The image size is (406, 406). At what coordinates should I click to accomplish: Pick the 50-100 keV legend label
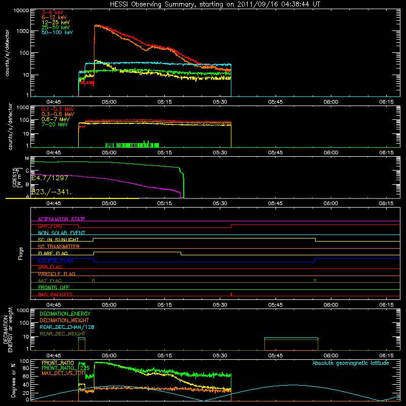(57, 32)
